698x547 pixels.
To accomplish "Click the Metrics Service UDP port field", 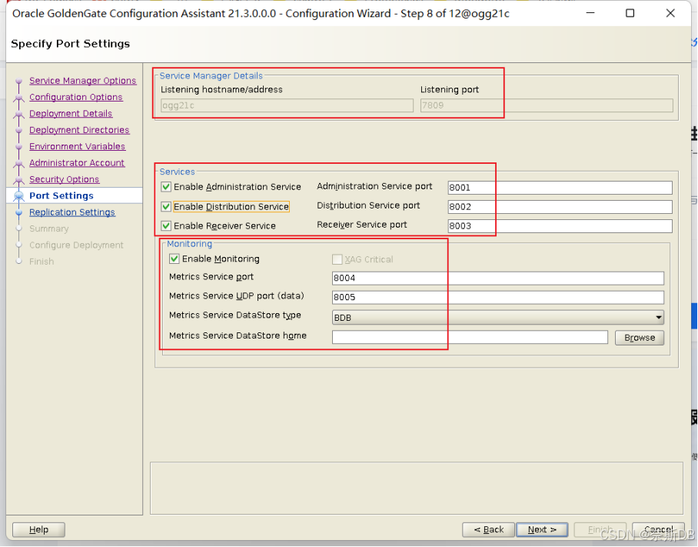I will pyautogui.click(x=498, y=297).
